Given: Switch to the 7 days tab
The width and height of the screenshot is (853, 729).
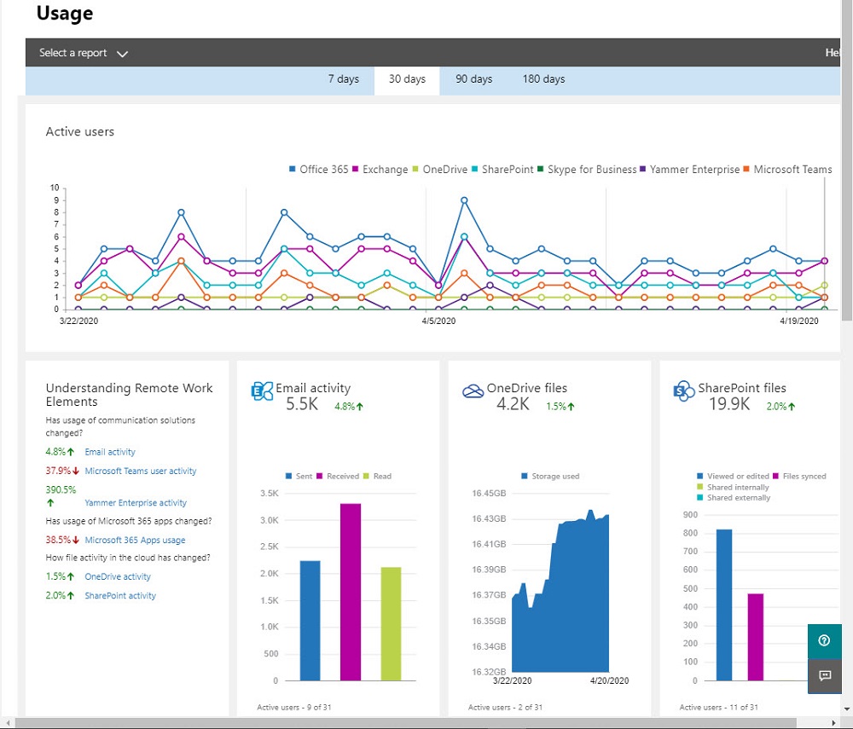Looking at the screenshot, I should [343, 78].
